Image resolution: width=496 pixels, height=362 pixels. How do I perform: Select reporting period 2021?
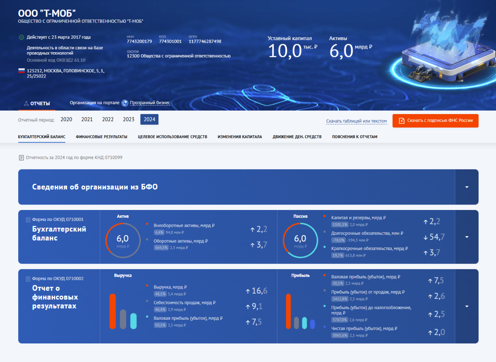87,120
